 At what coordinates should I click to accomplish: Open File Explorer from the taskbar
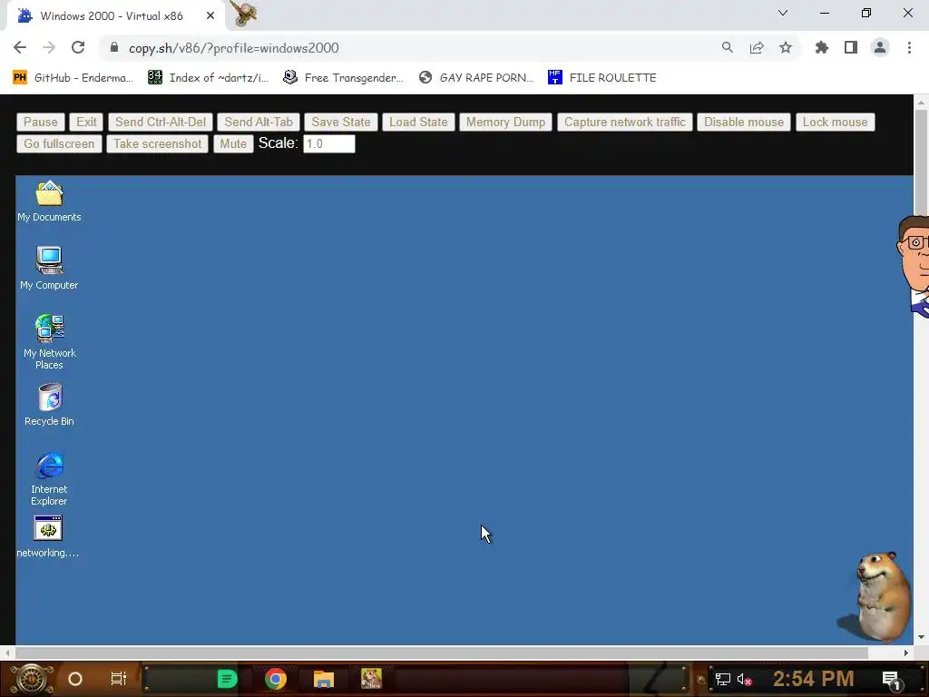pyautogui.click(x=324, y=679)
